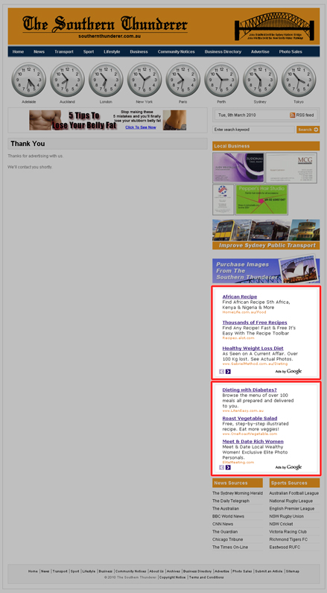This screenshot has height=593, width=327.
Task: Click the African Recipe ad link
Action: (240, 297)
